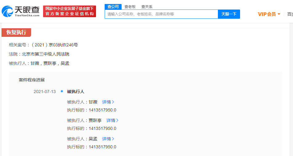
Task: Switch to the 查老板 tab
Action: click(130, 6)
